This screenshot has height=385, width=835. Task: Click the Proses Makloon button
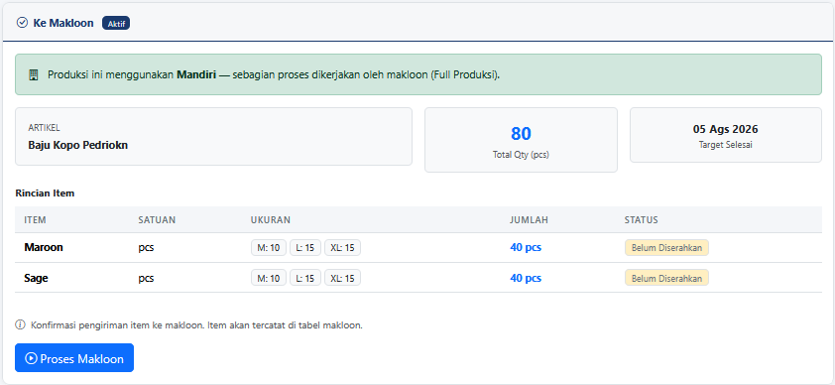74,358
